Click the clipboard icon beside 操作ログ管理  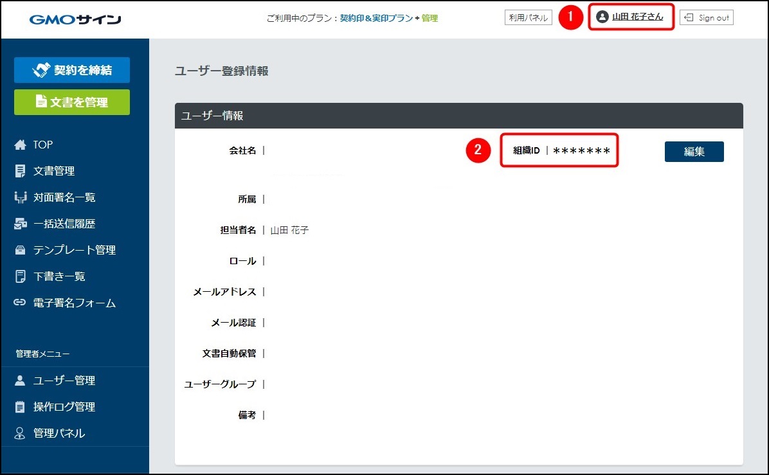[x=20, y=408]
